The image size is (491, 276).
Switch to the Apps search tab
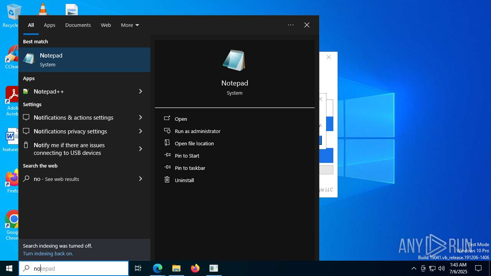[x=49, y=25]
